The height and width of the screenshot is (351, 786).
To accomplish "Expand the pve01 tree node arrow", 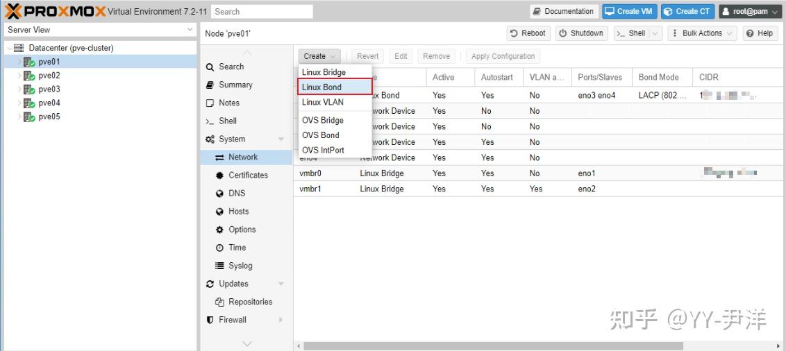I will (19, 62).
